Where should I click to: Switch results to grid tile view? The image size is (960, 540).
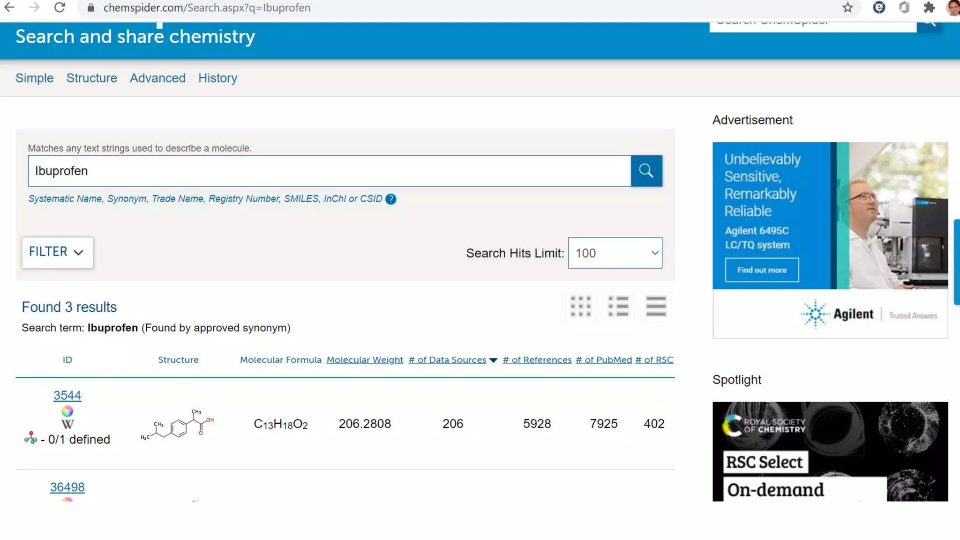click(x=581, y=307)
